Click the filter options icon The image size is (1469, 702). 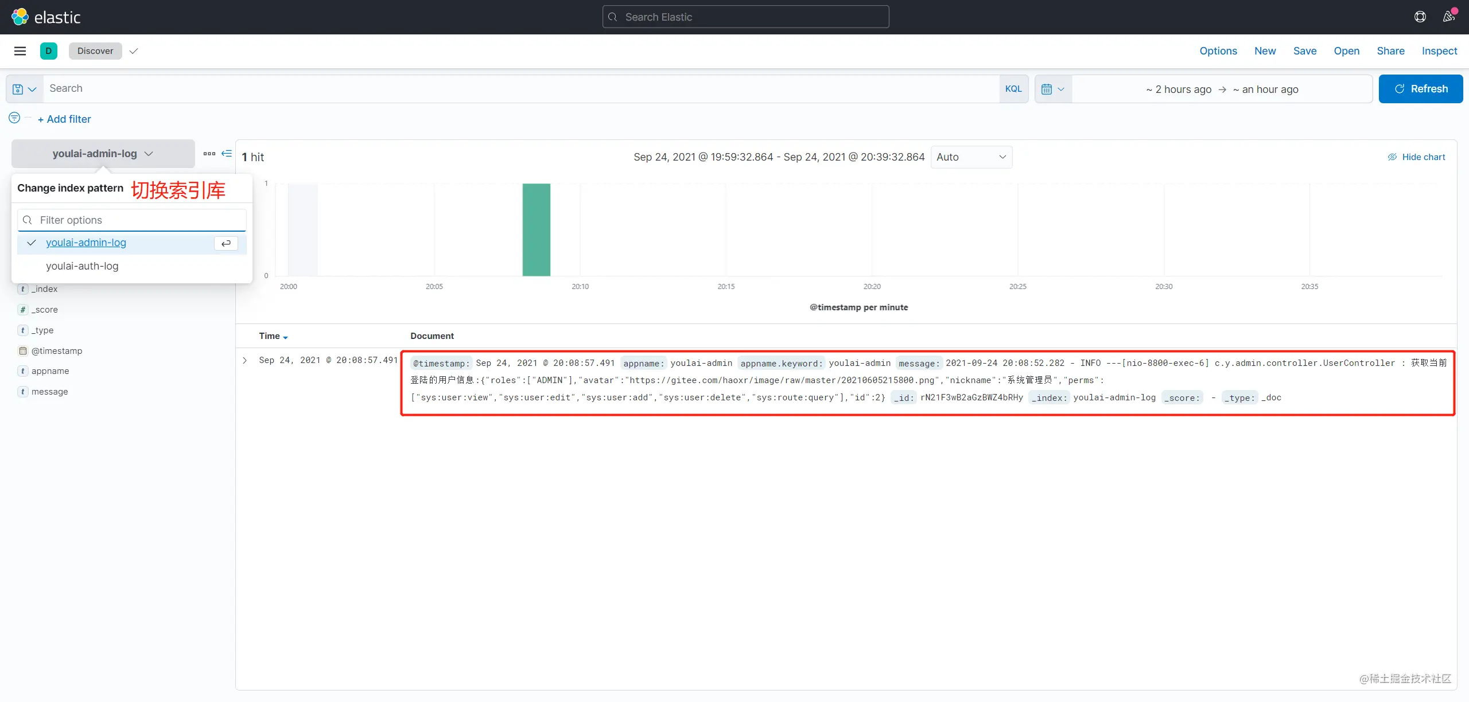(x=14, y=118)
